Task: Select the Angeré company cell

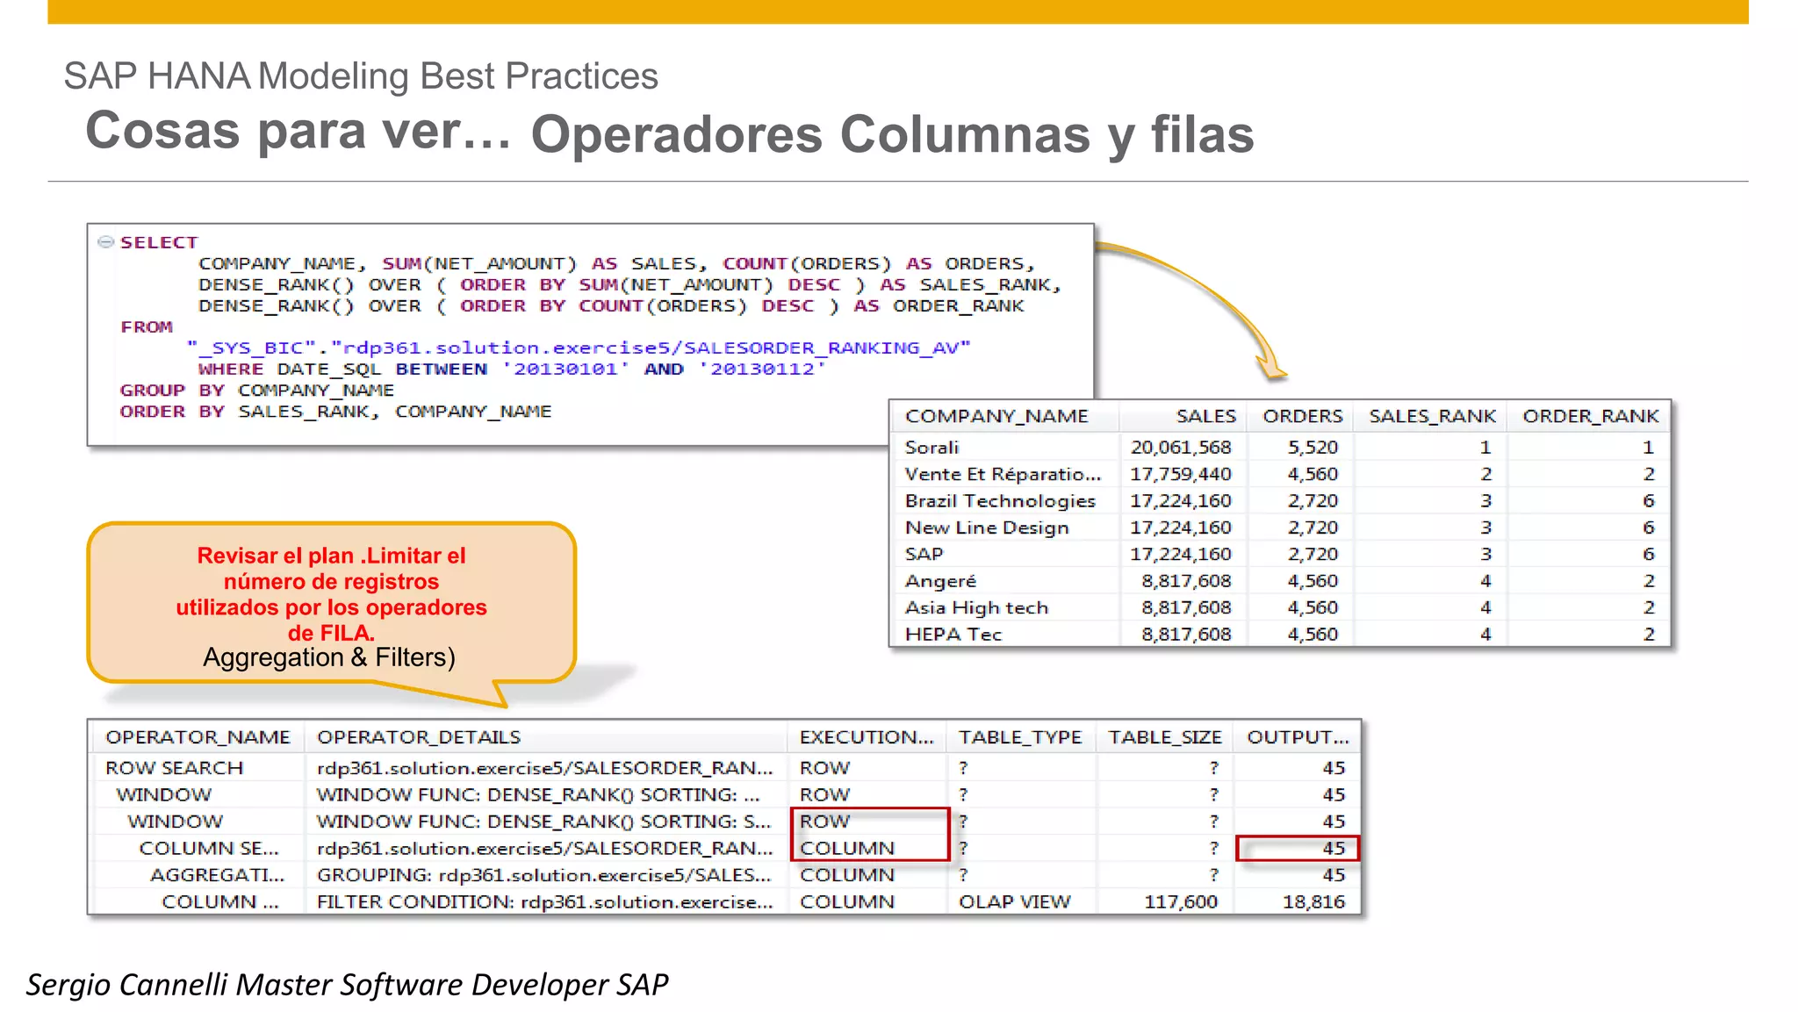Action: [940, 581]
